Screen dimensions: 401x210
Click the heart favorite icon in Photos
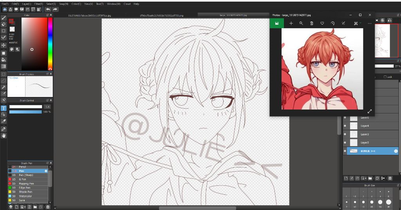pos(322,23)
